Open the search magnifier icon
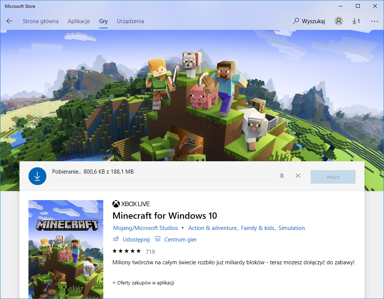Image resolution: width=384 pixels, height=299 pixels. (x=296, y=21)
